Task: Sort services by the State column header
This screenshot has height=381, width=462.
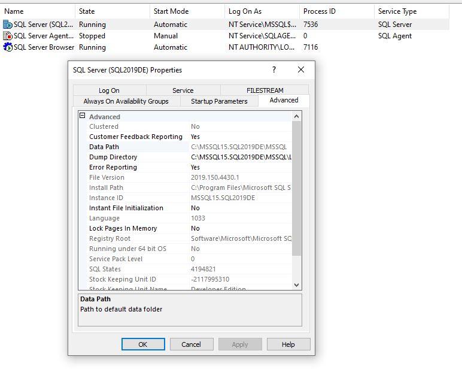Action: [113, 11]
